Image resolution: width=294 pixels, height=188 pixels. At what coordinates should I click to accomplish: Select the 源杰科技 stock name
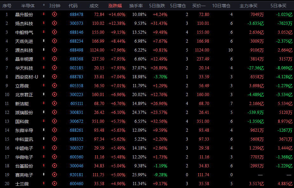[24, 50]
